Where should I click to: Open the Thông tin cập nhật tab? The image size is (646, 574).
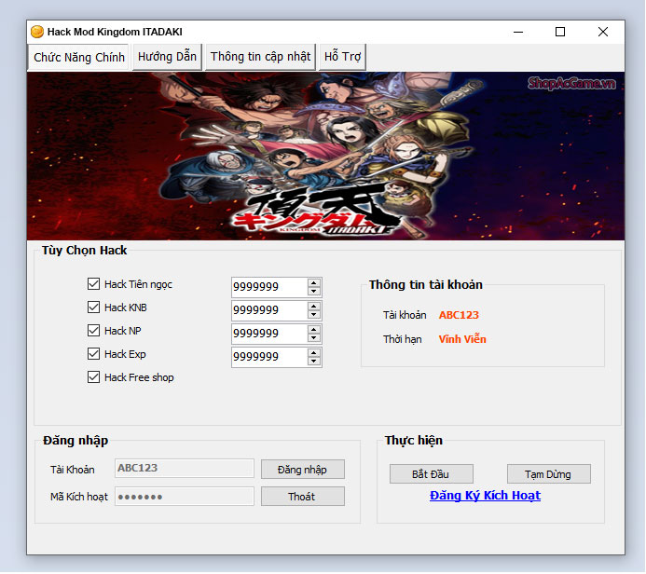point(260,57)
